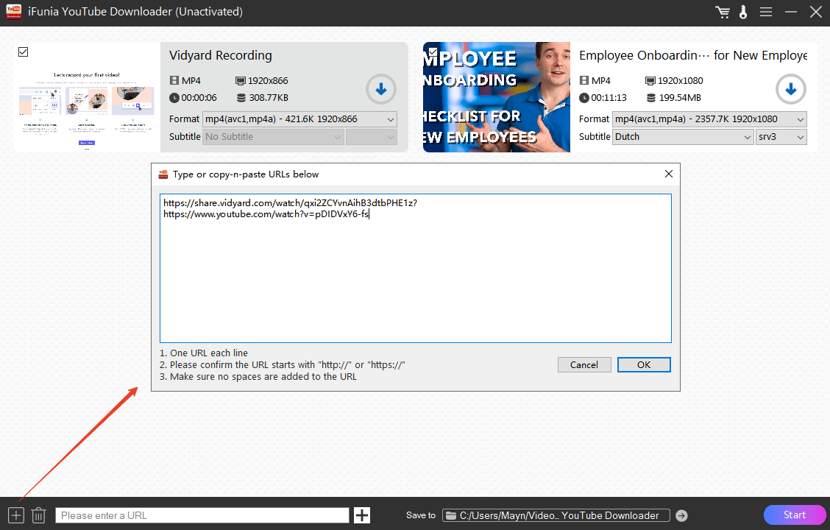Image resolution: width=830 pixels, height=530 pixels.
Task: Download the Employee Onboarding video
Action: [x=791, y=90]
